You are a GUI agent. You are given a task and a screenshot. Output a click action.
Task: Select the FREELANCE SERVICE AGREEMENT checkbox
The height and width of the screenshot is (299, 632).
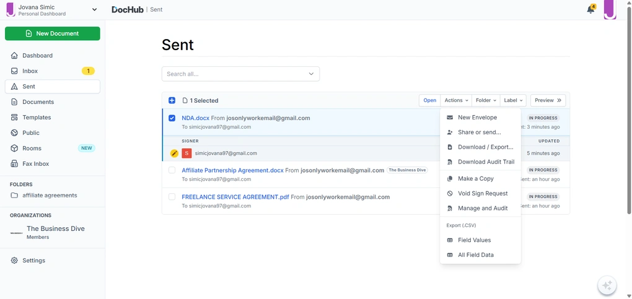point(172,197)
